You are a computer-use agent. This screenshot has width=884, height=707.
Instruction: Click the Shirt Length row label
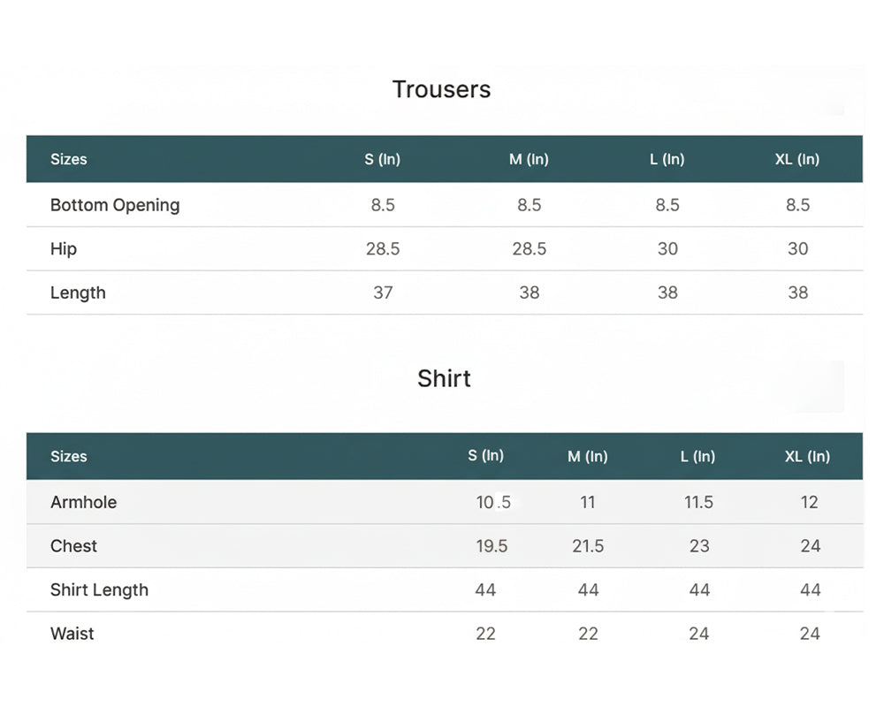point(99,589)
